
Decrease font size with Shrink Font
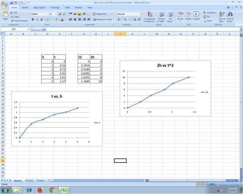[64, 14]
